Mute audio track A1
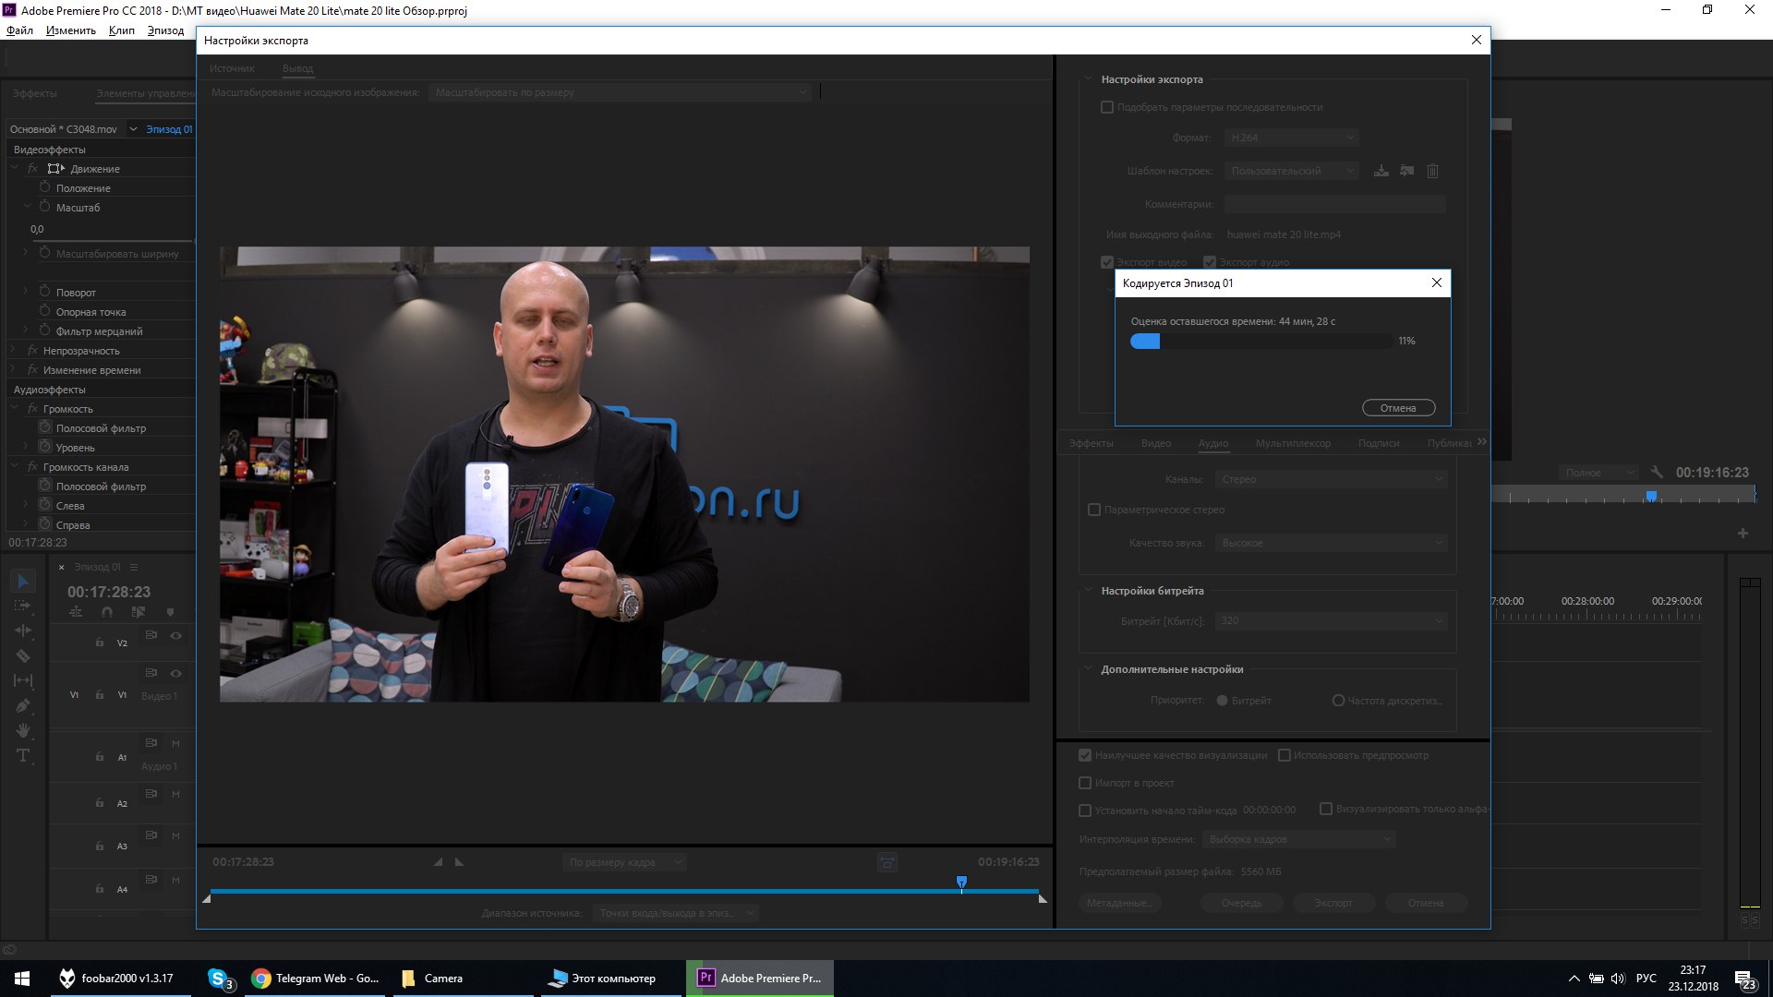Image resolution: width=1773 pixels, height=997 pixels. click(175, 744)
